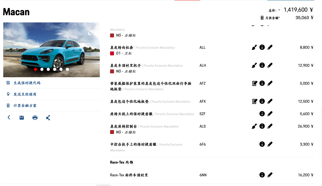
Task: Click paintbrush icon for 真皮车顶衬里把手 row
Action: 254,65
